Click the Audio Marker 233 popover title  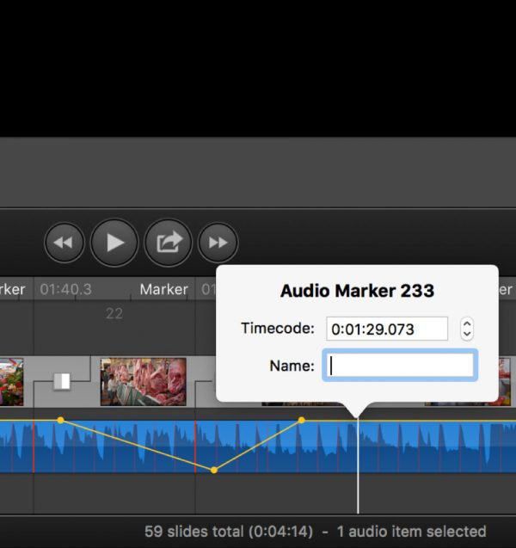357,291
